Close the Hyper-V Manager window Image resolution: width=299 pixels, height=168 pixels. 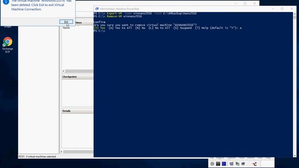(254, 3)
